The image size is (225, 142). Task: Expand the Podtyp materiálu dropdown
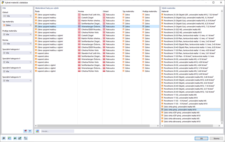pos(17,34)
